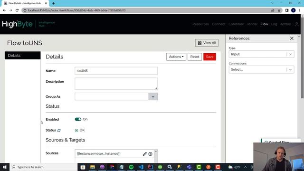This screenshot has width=304, height=171.
Task: Open the browser tab search chevron
Action: click(x=272, y=3)
